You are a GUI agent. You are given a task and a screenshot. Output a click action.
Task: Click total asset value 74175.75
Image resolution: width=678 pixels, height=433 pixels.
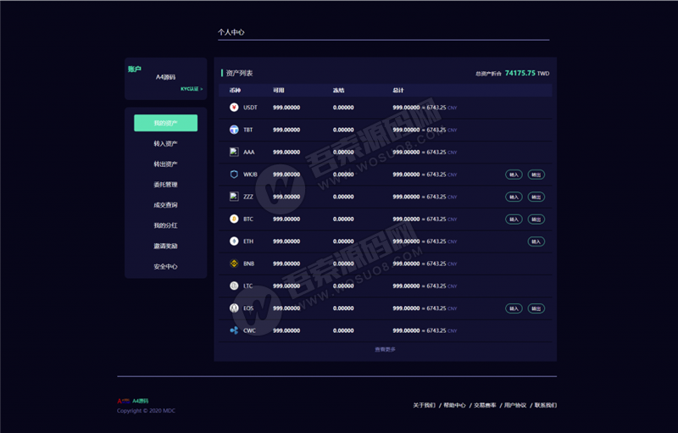pyautogui.click(x=520, y=73)
